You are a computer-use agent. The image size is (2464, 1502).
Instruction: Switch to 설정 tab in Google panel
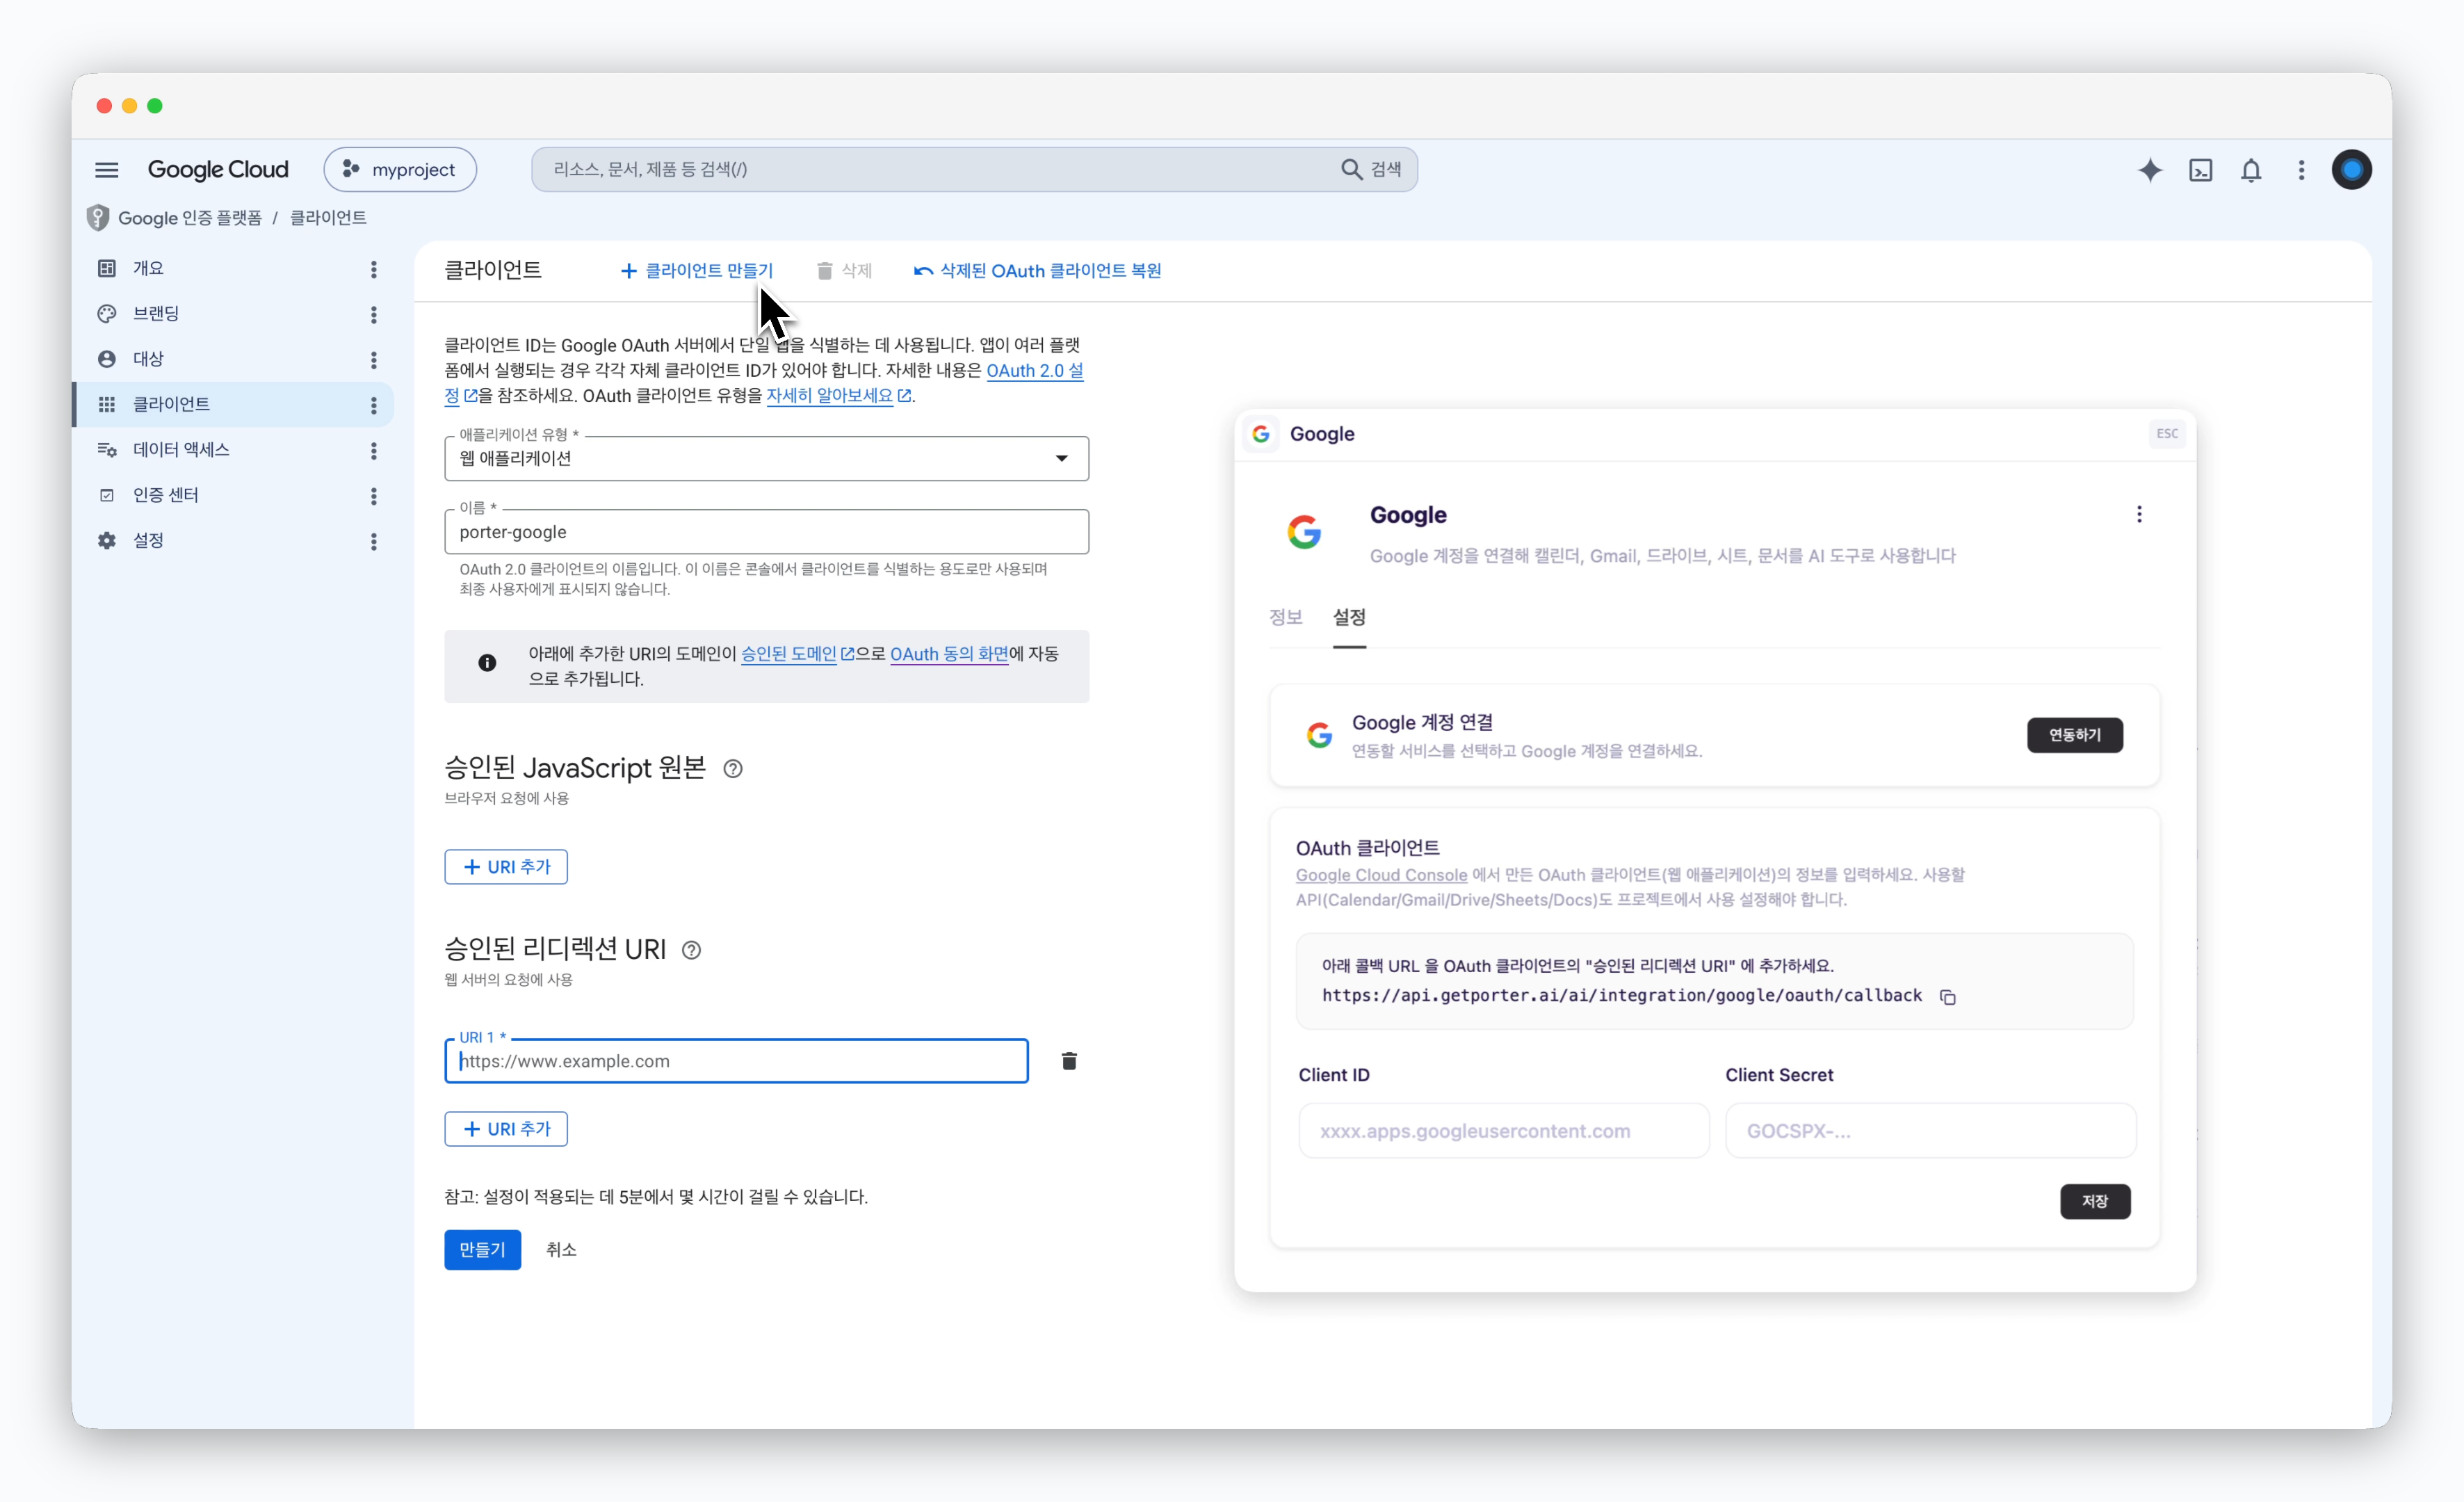(1349, 617)
